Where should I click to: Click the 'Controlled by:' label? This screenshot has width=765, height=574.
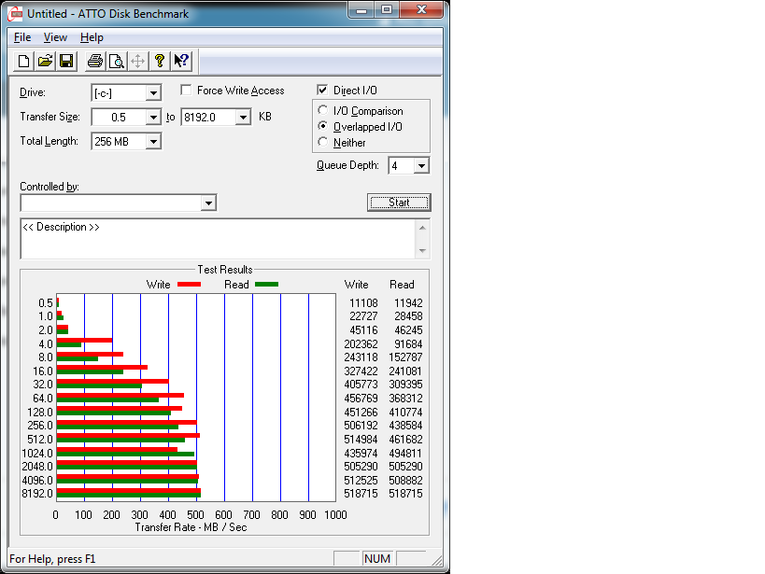[x=50, y=187]
